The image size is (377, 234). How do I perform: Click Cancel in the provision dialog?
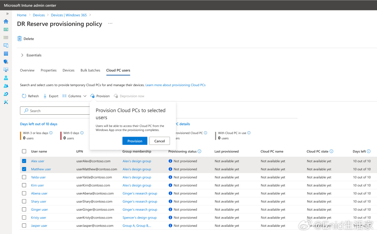[159, 141]
